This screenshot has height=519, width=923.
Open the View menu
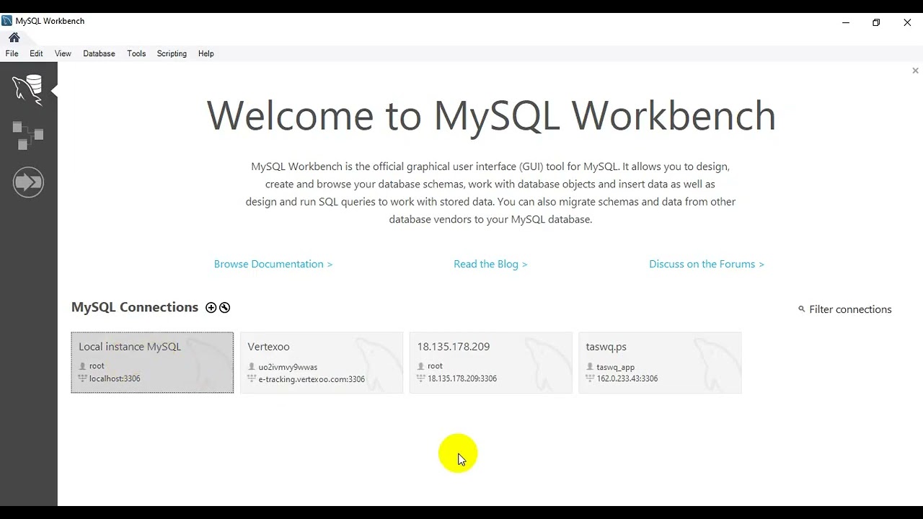pyautogui.click(x=63, y=53)
